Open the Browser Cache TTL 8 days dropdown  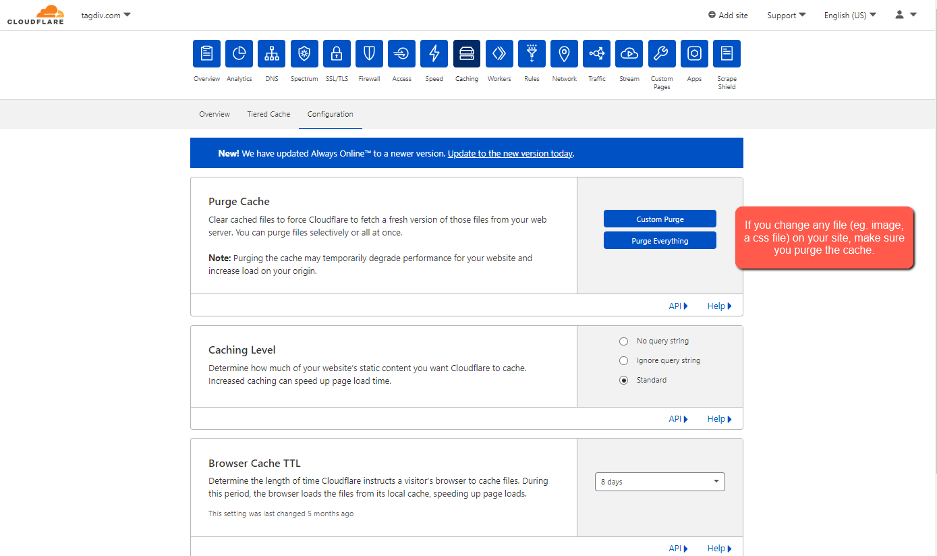click(660, 482)
